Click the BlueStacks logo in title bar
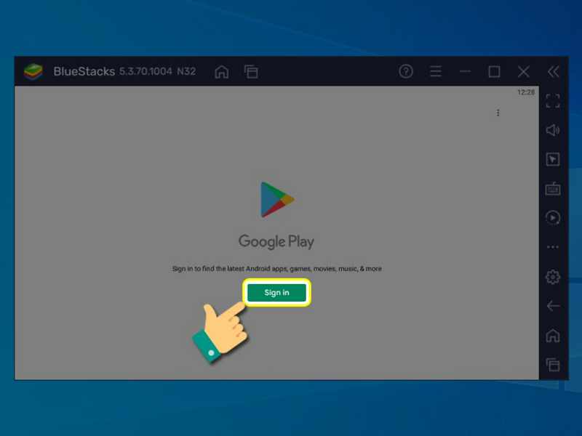 (33, 71)
